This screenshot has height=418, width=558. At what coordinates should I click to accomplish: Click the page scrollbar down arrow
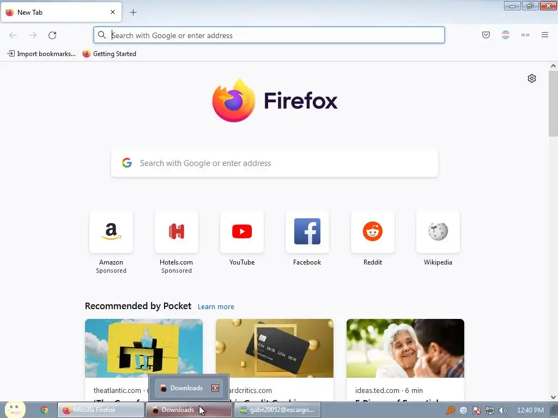coord(553,397)
